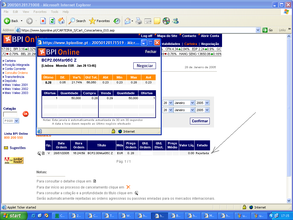Screen dimensions: 293x220
Task: Open order details via document icon
Action: (43, 153)
